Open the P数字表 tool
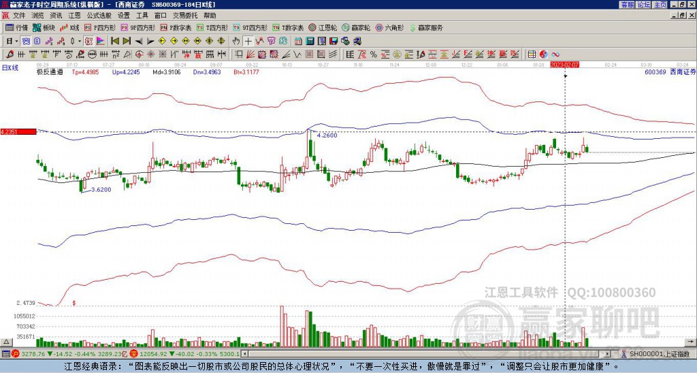 point(176,27)
